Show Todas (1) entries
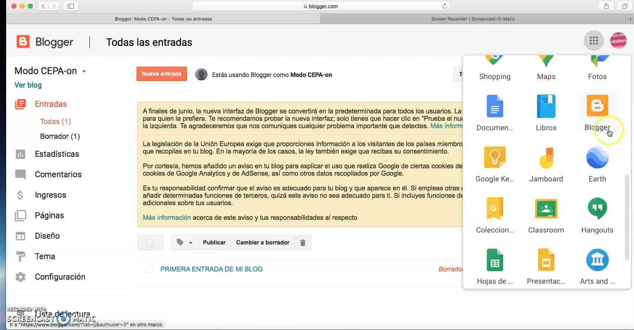The image size is (634, 330). click(x=55, y=122)
